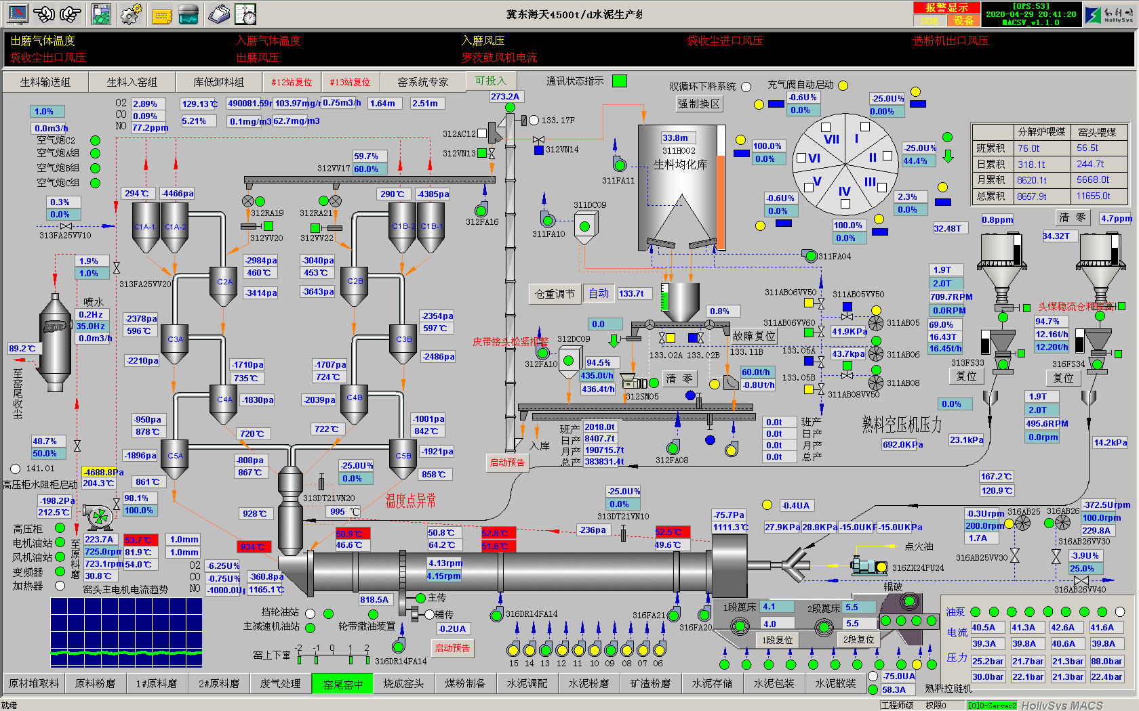Open the 生料输送组 group button

(45, 82)
